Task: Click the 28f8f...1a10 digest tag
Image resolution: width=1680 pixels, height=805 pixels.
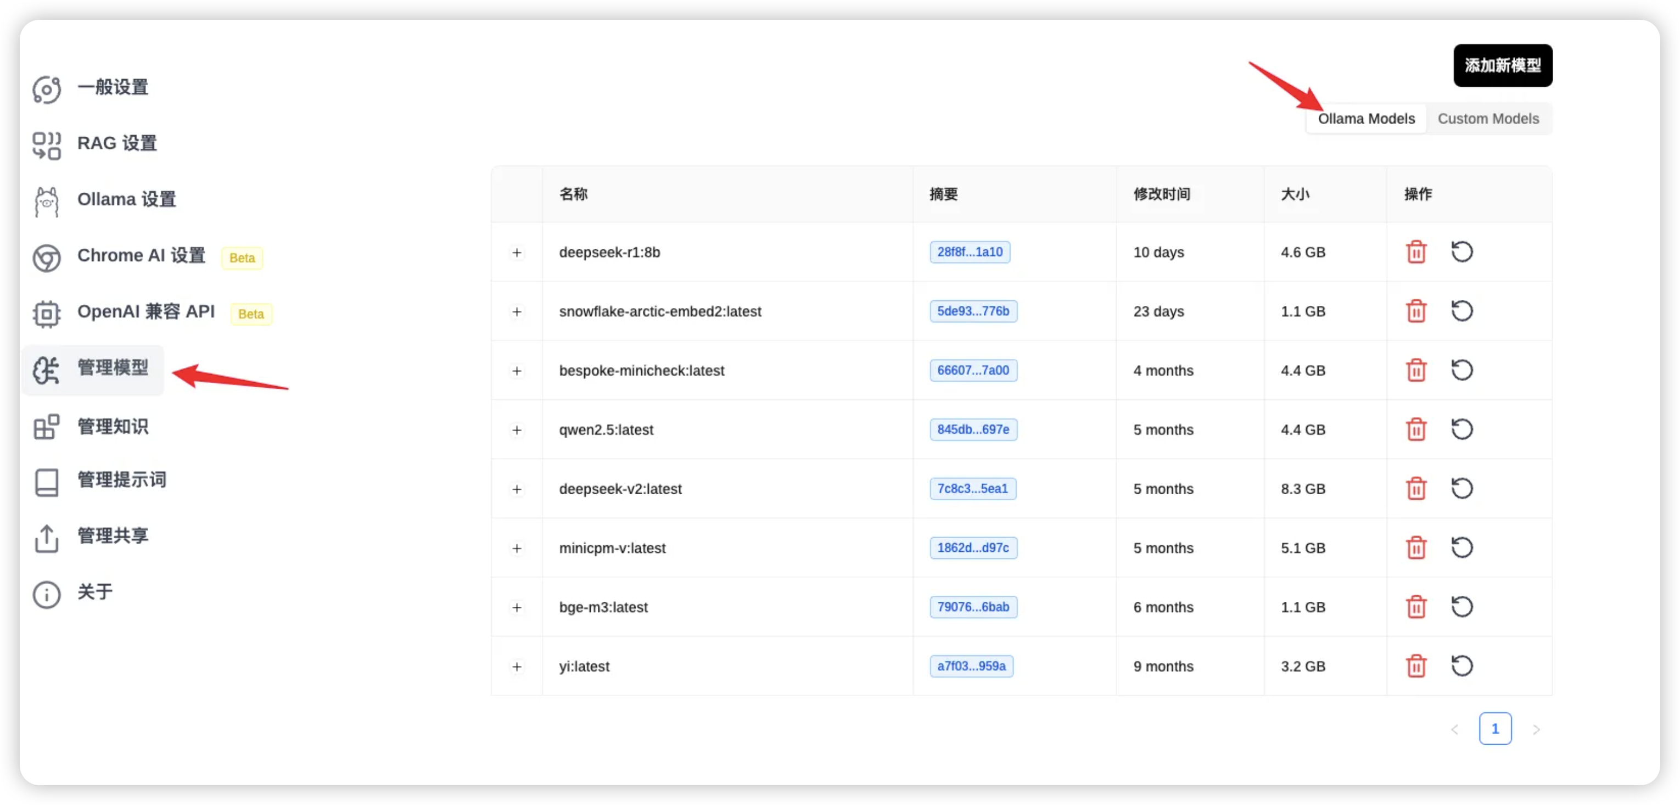Action: (x=969, y=252)
